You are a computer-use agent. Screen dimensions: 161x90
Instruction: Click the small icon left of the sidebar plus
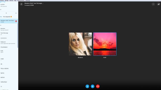pos(6,13)
